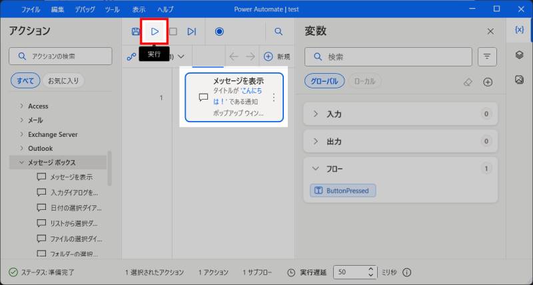Decrease the run delay with the down arrow
Viewport: 533px width, 285px height.
pyautogui.click(x=371, y=275)
